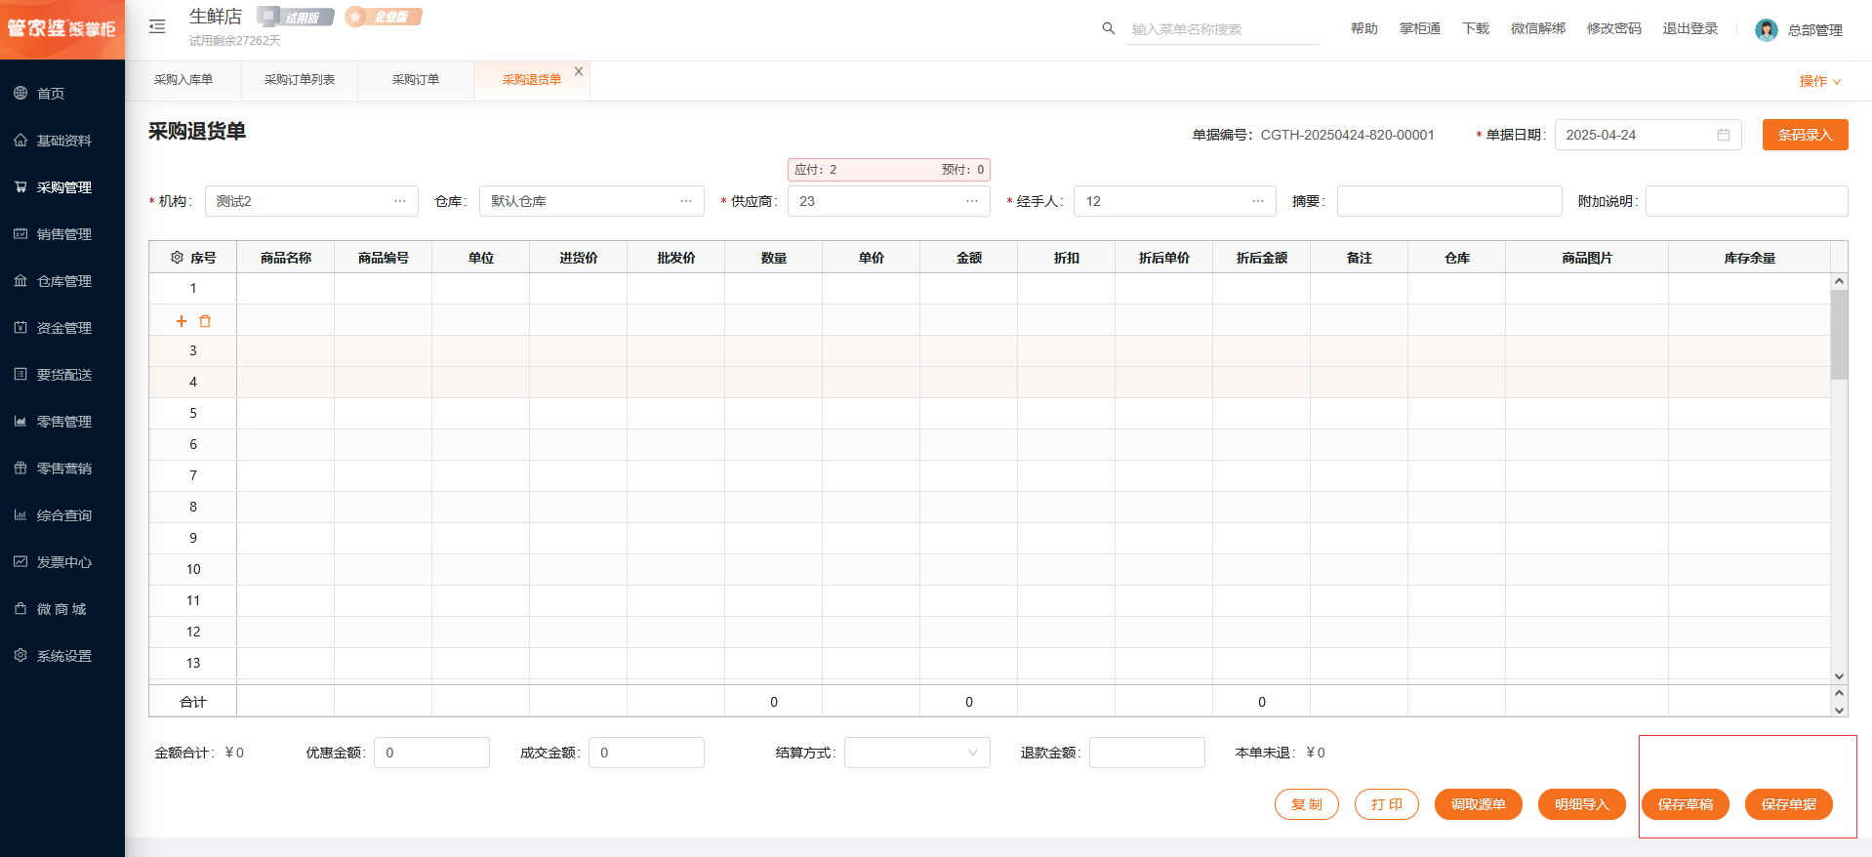The height and width of the screenshot is (857, 1872).
Task: Click the search magnifier icon
Action: click(x=1108, y=28)
